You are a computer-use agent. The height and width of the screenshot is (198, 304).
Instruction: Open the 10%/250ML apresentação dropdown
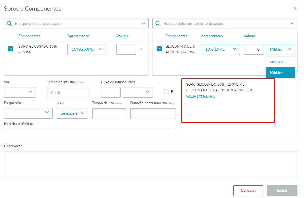click(x=87, y=49)
